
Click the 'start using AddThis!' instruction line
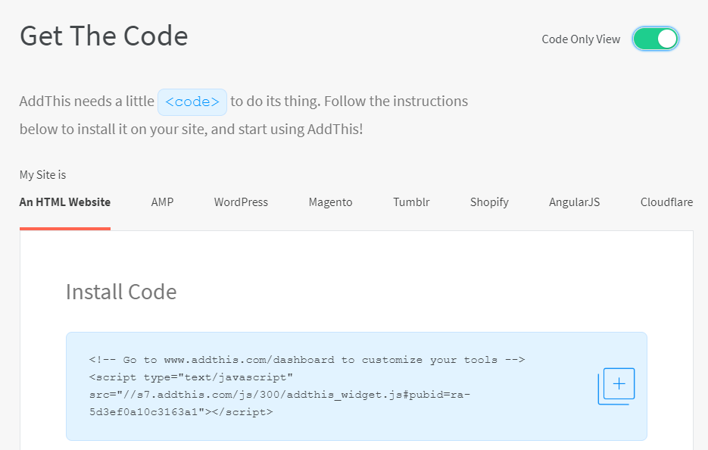[x=192, y=130]
